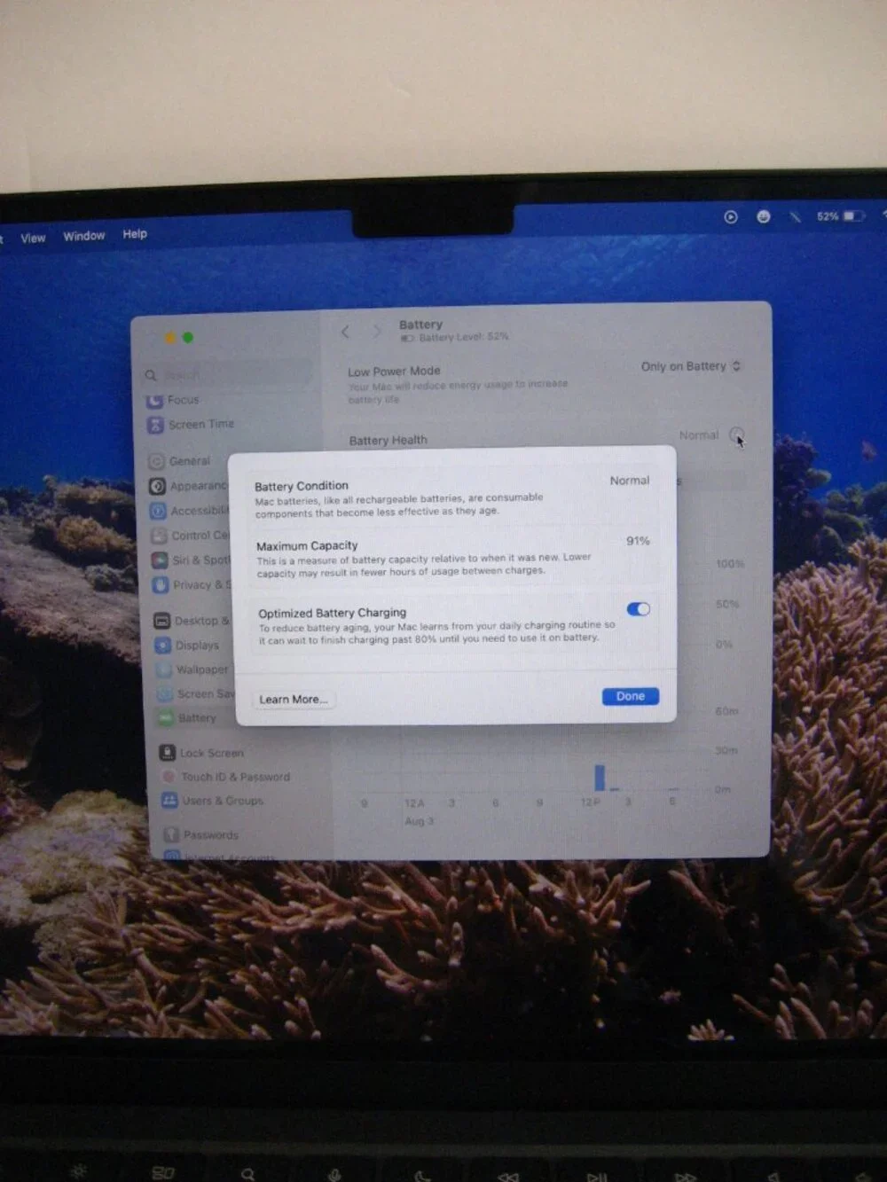Image resolution: width=887 pixels, height=1182 pixels.
Task: Open Screen Saver settings
Action: click(x=195, y=693)
